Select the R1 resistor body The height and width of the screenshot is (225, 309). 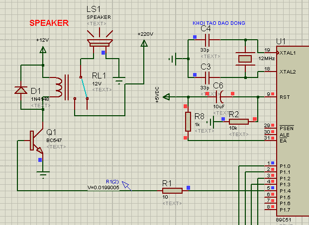tap(172, 191)
